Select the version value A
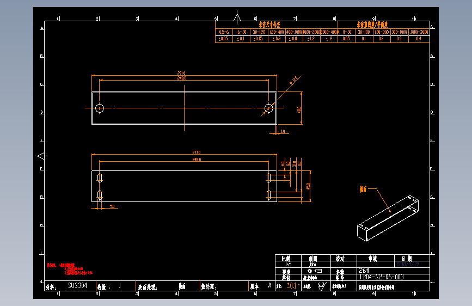This screenshot has width=472, height=306. [x=269, y=285]
